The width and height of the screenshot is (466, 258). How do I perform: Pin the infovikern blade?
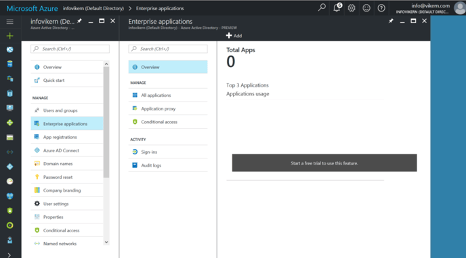tap(79, 21)
